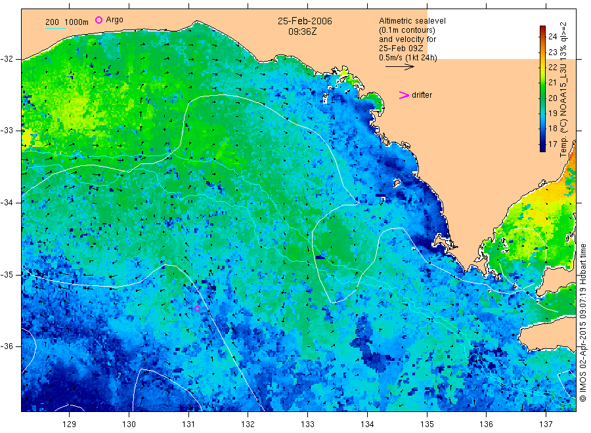Click the 'Argo' legend label
Image resolution: width=591 pixels, height=433 pixels.
click(x=114, y=20)
